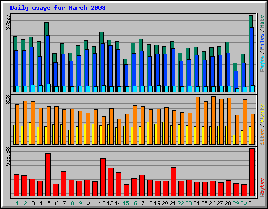268x209 pixels.
Task: Click day 15 on the x-axis
Action: pyautogui.click(x=126, y=203)
